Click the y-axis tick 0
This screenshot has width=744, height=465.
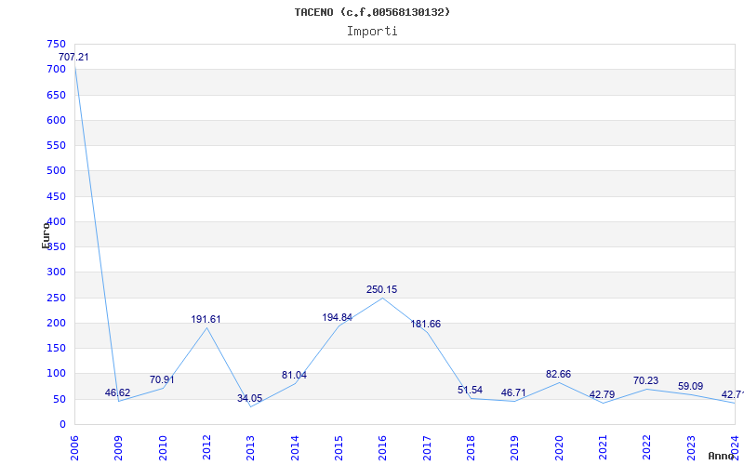[62, 425]
